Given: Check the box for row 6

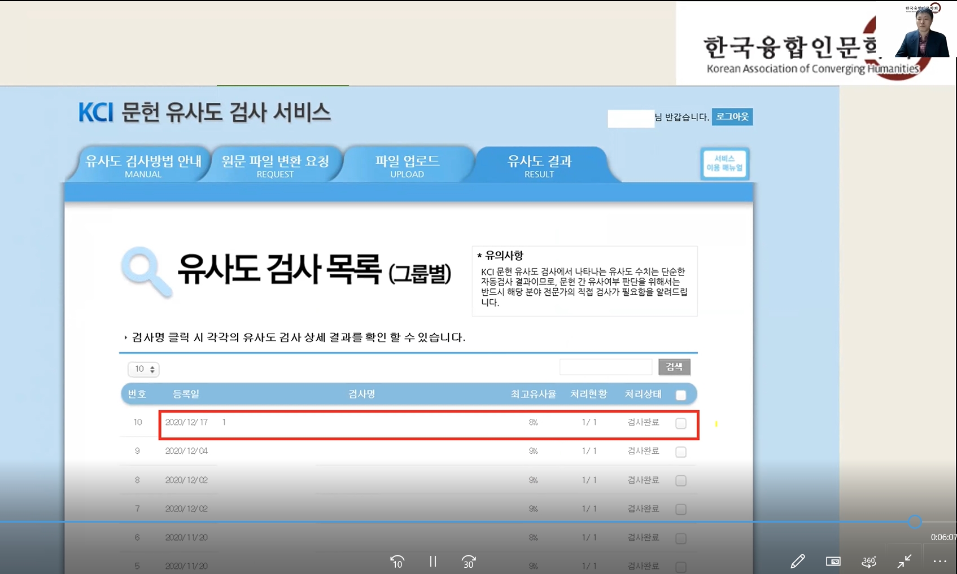Looking at the screenshot, I should [681, 538].
